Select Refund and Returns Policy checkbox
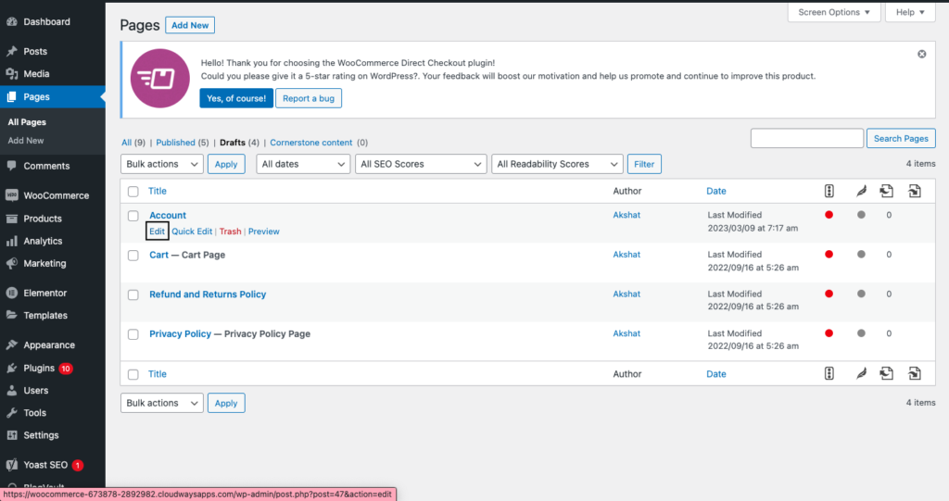This screenshot has width=949, height=501. tap(133, 294)
